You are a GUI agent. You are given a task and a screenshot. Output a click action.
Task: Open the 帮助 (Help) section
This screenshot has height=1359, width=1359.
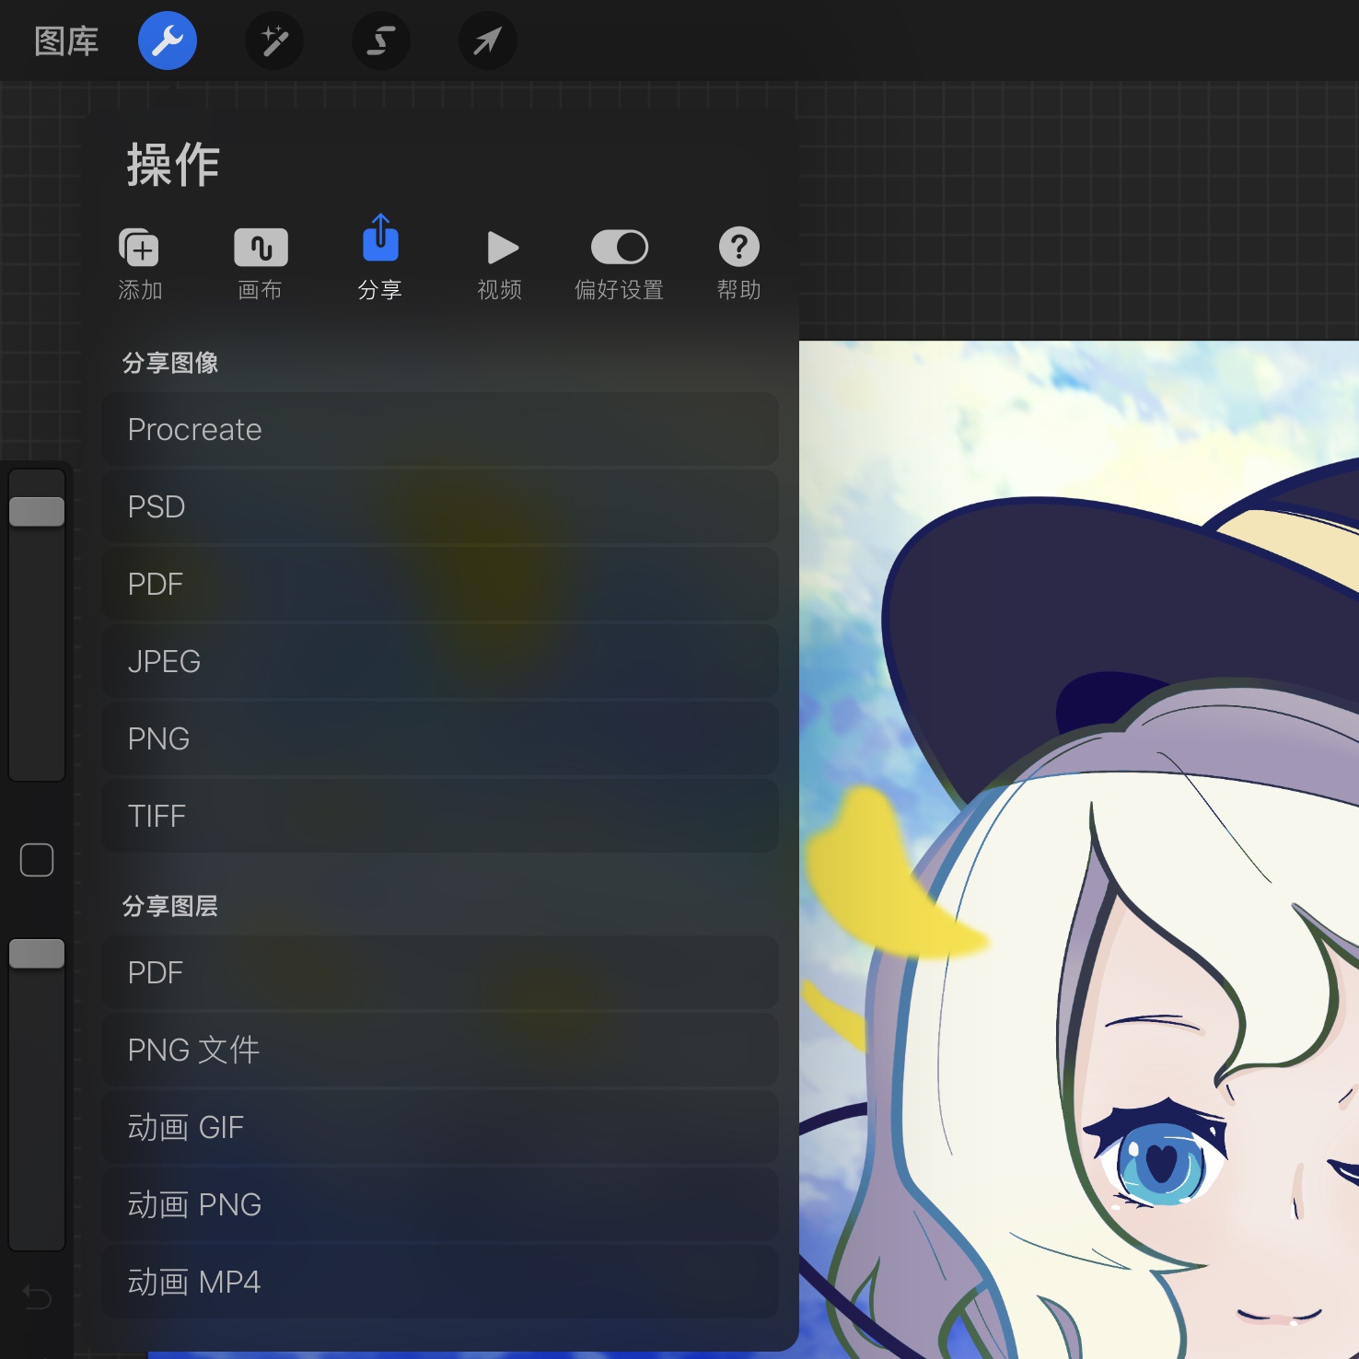tap(738, 261)
